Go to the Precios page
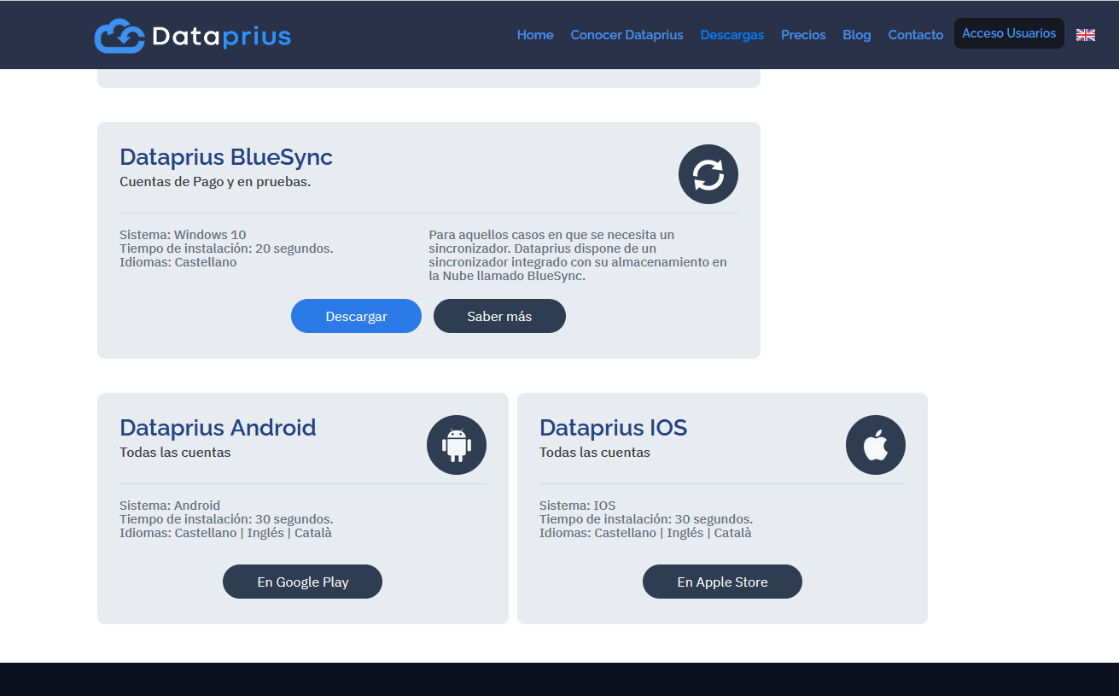Image resolution: width=1119 pixels, height=696 pixels. point(803,34)
